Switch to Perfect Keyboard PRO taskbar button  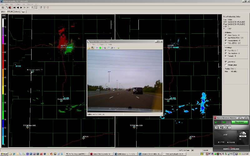coord(77,154)
